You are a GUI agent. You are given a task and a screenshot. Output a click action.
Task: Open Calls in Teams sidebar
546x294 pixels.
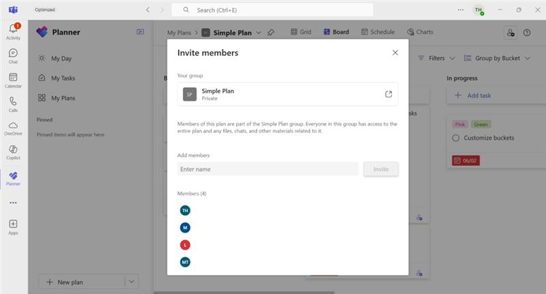(x=13, y=104)
